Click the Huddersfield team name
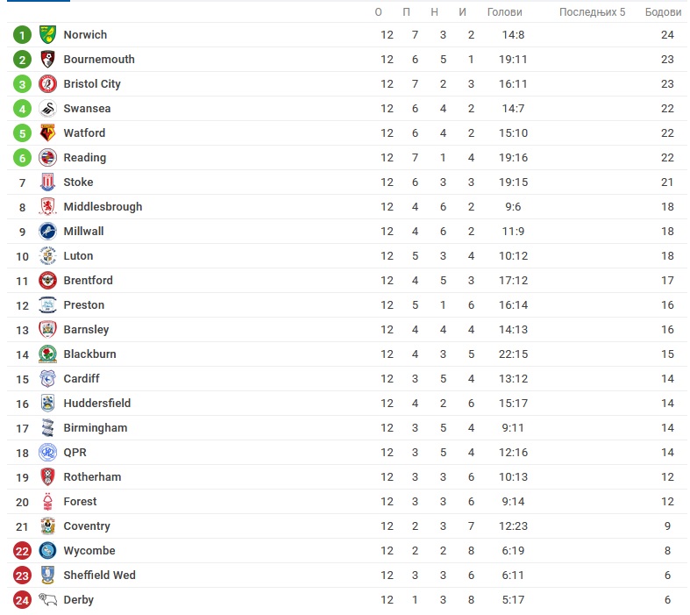690x615 pixels. [x=97, y=404]
